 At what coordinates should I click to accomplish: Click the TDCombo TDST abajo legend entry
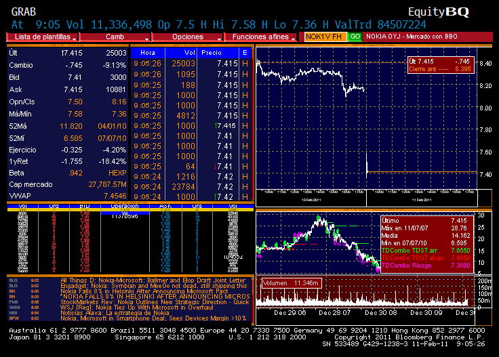426,258
